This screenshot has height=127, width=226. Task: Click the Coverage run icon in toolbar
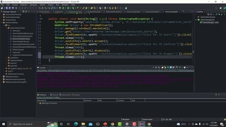click(x=73, y=8)
